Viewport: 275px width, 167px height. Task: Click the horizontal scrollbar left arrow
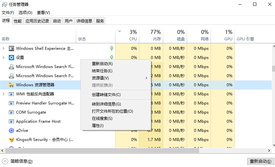click(x=2, y=151)
